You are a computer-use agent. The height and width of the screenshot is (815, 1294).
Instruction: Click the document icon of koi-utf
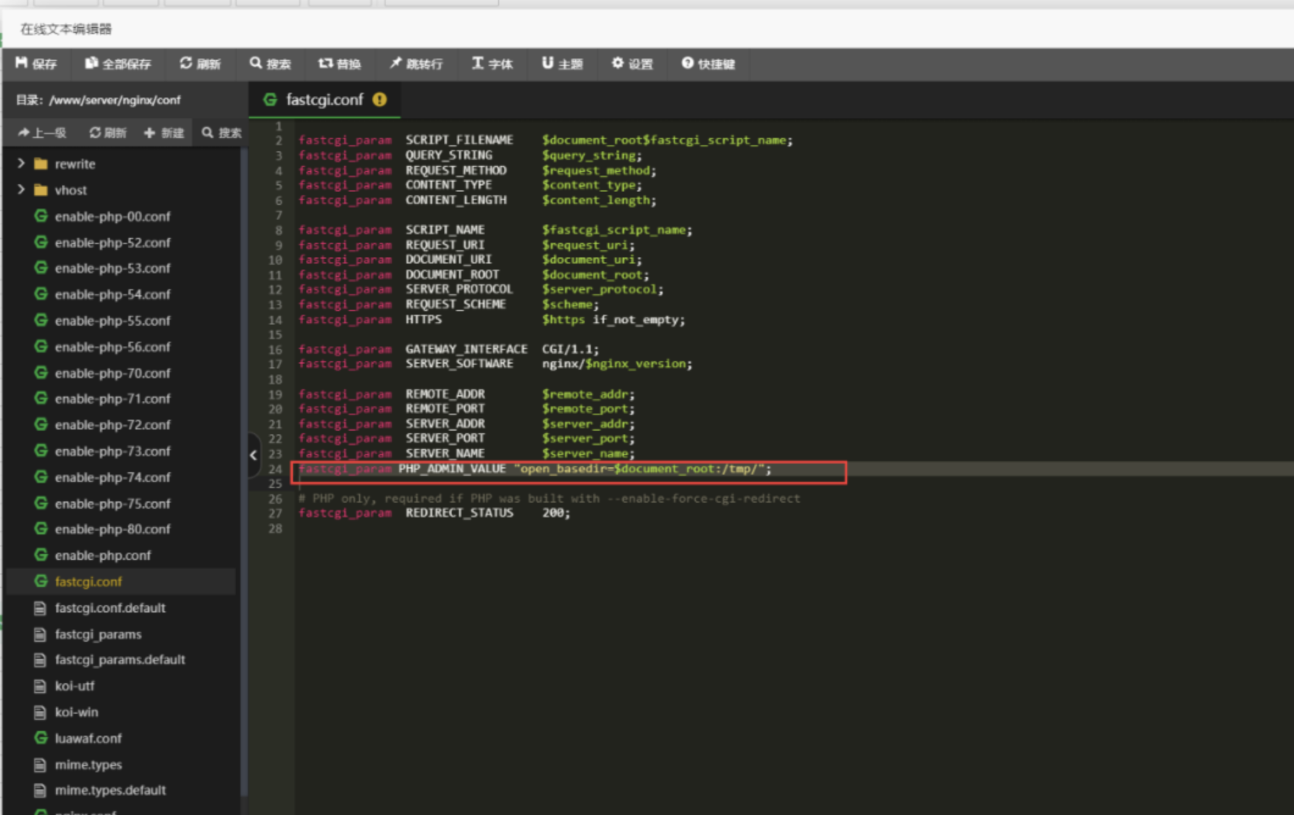tap(40, 686)
